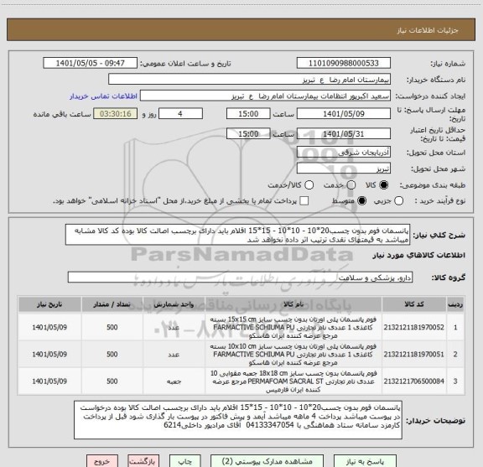The image size is (483, 467).
Task: Click the delivery province field آذربایجان شرقی
Action: (x=344, y=153)
